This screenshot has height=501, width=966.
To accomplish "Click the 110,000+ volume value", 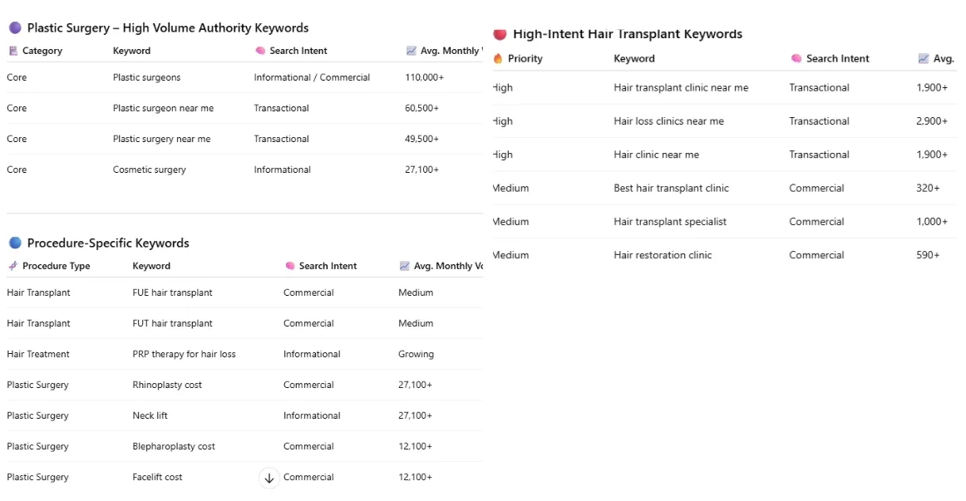I will 424,77.
